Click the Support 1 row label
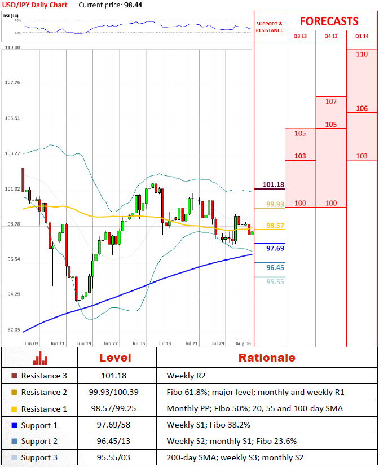This screenshot has width=379, height=467. coord(39,425)
